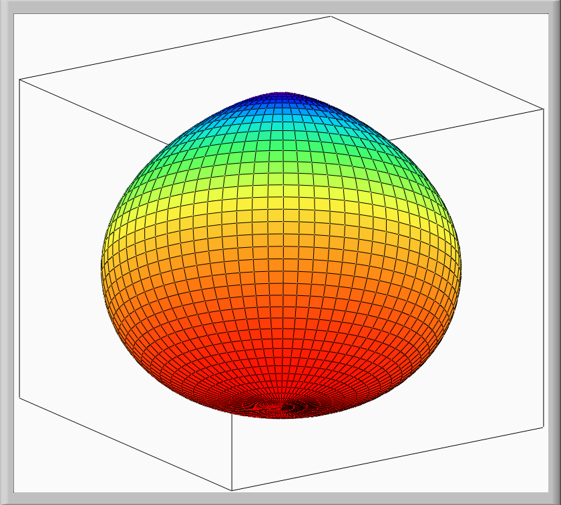Click the green band of the surface
The width and height of the screenshot is (561, 505).
280,152
